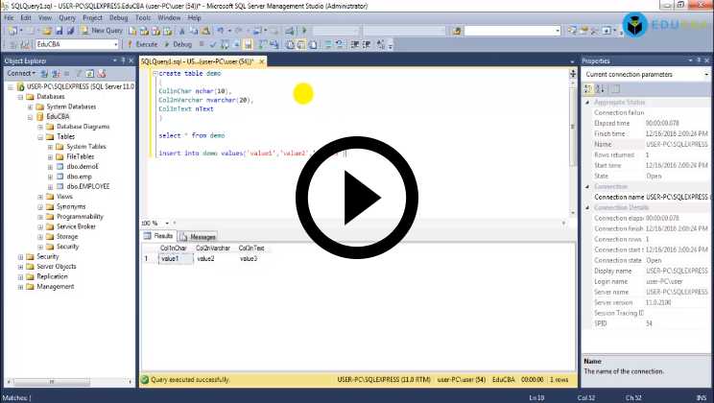Screen dimensions: 714x403
Task: Open the Tools menu
Action: pyautogui.click(x=142, y=17)
